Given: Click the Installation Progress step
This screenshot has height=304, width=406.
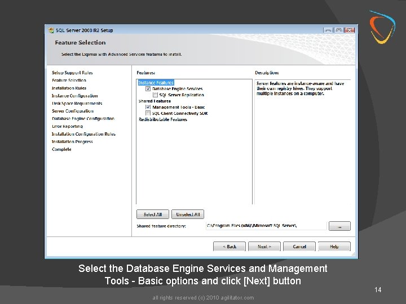Looking at the screenshot, I should pyautogui.click(x=72, y=142).
